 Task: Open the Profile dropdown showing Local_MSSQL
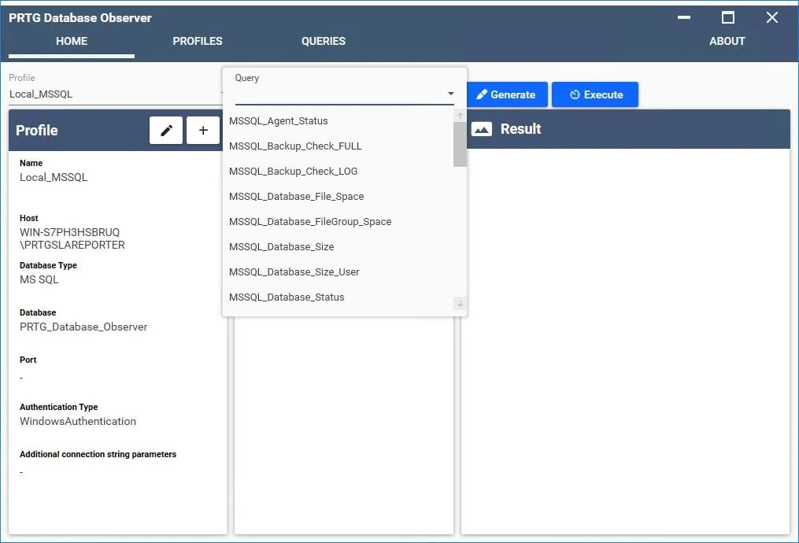pyautogui.click(x=116, y=94)
